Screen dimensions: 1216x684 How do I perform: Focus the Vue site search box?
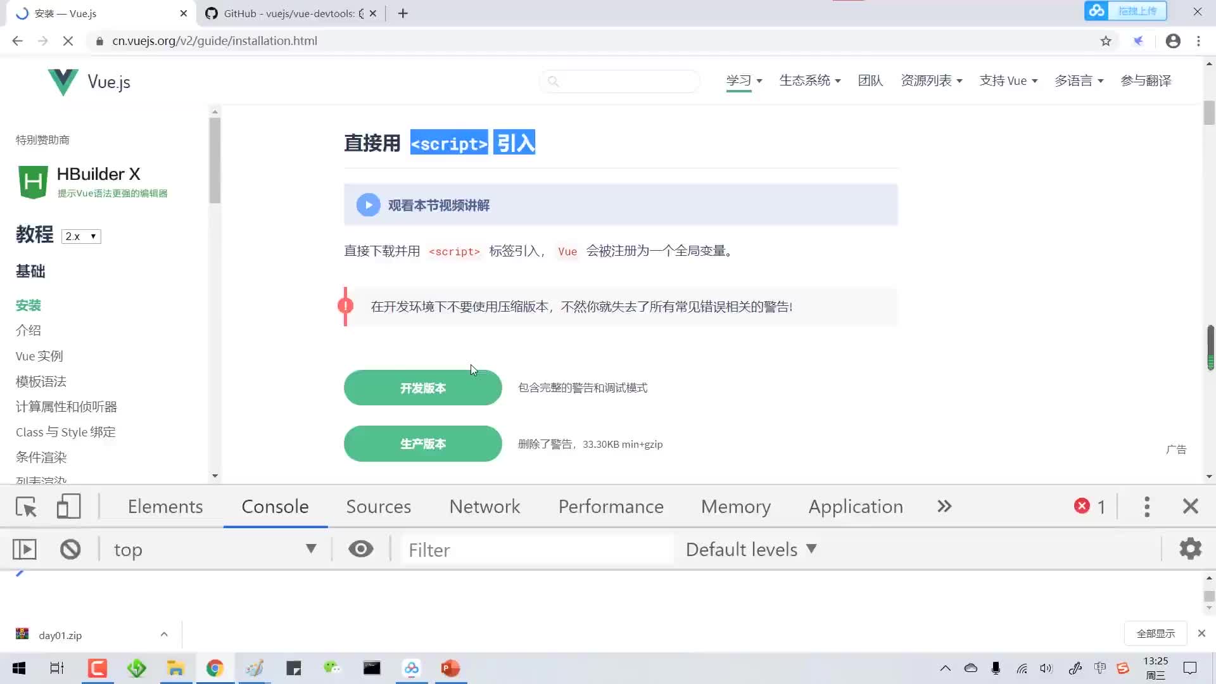pos(620,81)
